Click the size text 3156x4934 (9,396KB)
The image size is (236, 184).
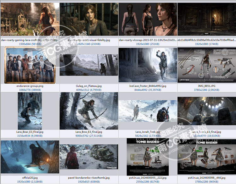(30, 136)
